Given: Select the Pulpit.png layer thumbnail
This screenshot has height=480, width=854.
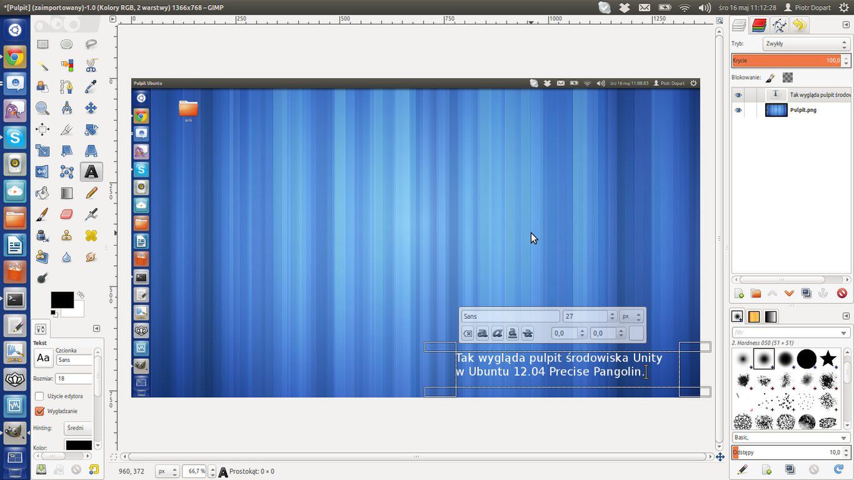Looking at the screenshot, I should point(776,110).
